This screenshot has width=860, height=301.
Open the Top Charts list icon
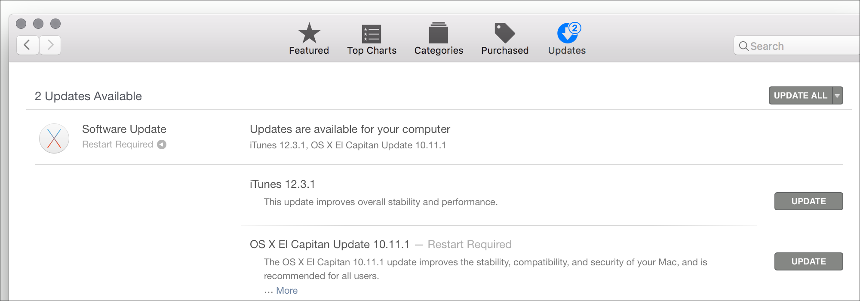(372, 34)
